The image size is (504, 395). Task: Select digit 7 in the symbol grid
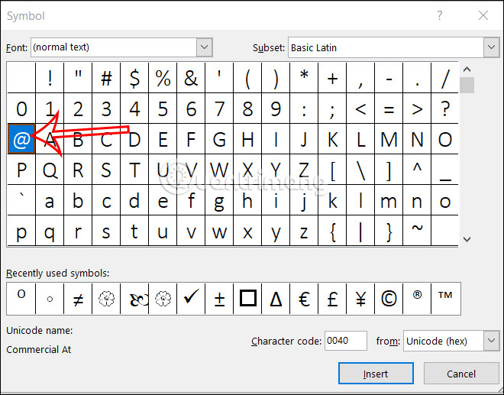(219, 108)
